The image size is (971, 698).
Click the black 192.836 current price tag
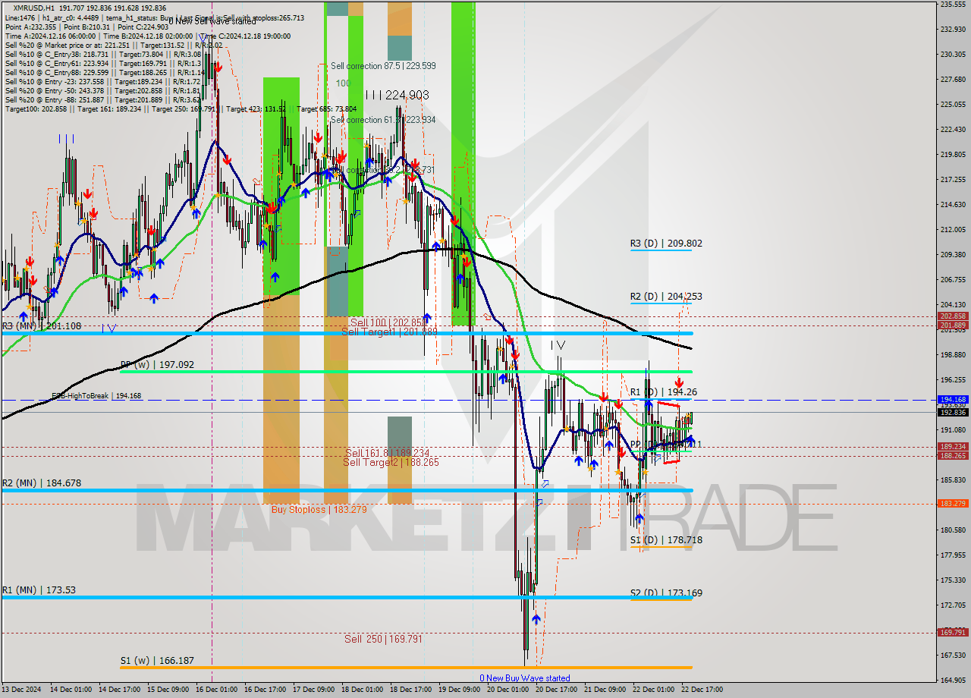click(x=952, y=412)
